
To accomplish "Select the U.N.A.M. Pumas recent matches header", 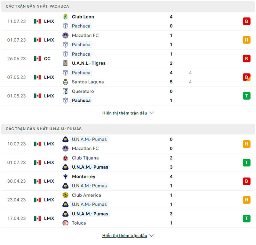I will (x=44, y=129).
